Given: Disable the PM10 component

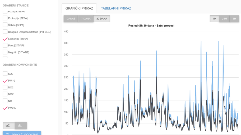Looking at the screenshot, I should coord(5,81).
